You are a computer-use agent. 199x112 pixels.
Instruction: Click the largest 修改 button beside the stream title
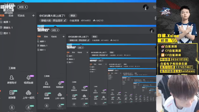point(73,16)
